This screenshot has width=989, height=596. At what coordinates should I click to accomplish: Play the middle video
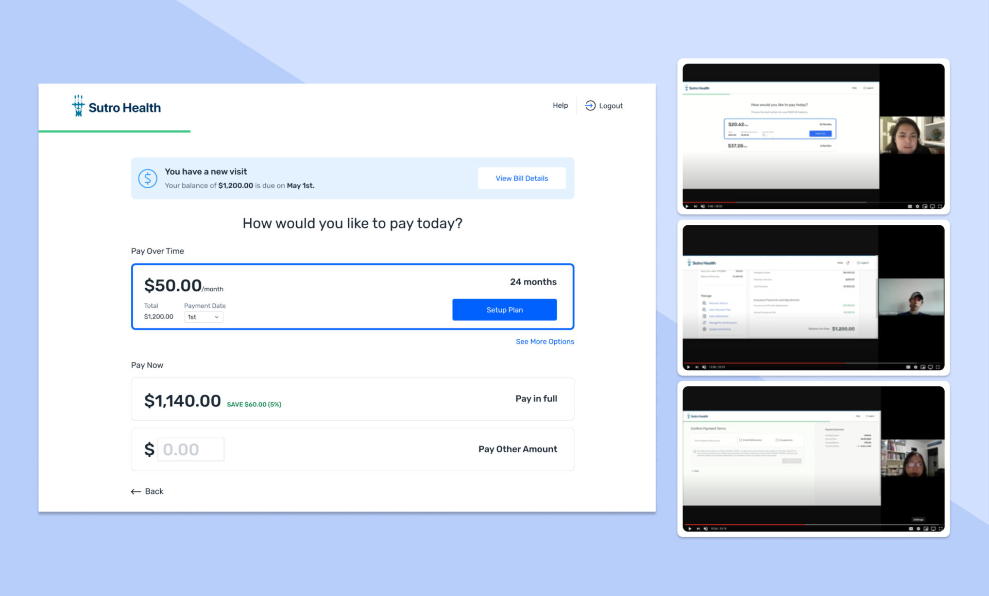click(688, 367)
